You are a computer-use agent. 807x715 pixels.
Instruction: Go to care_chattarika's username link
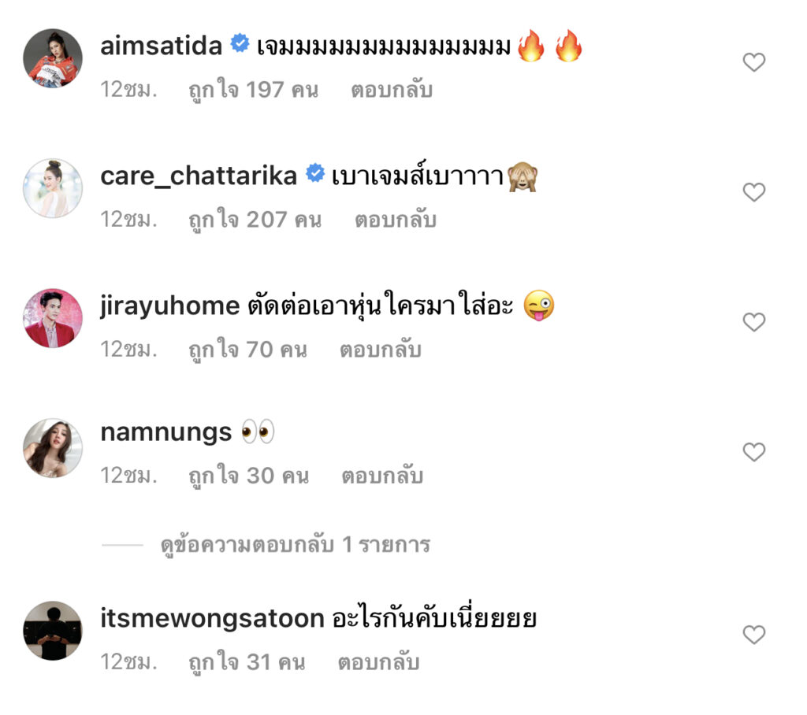click(x=199, y=176)
